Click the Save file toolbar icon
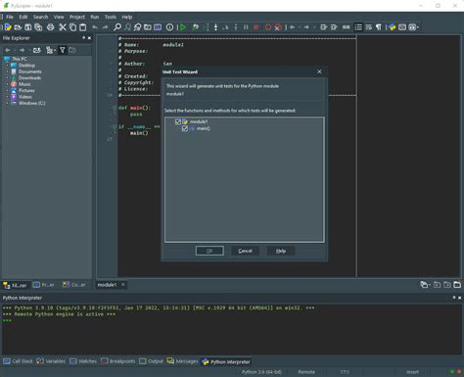This screenshot has width=464, height=377. [28, 27]
